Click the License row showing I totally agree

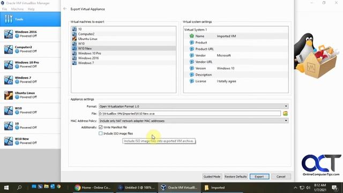click(236, 81)
